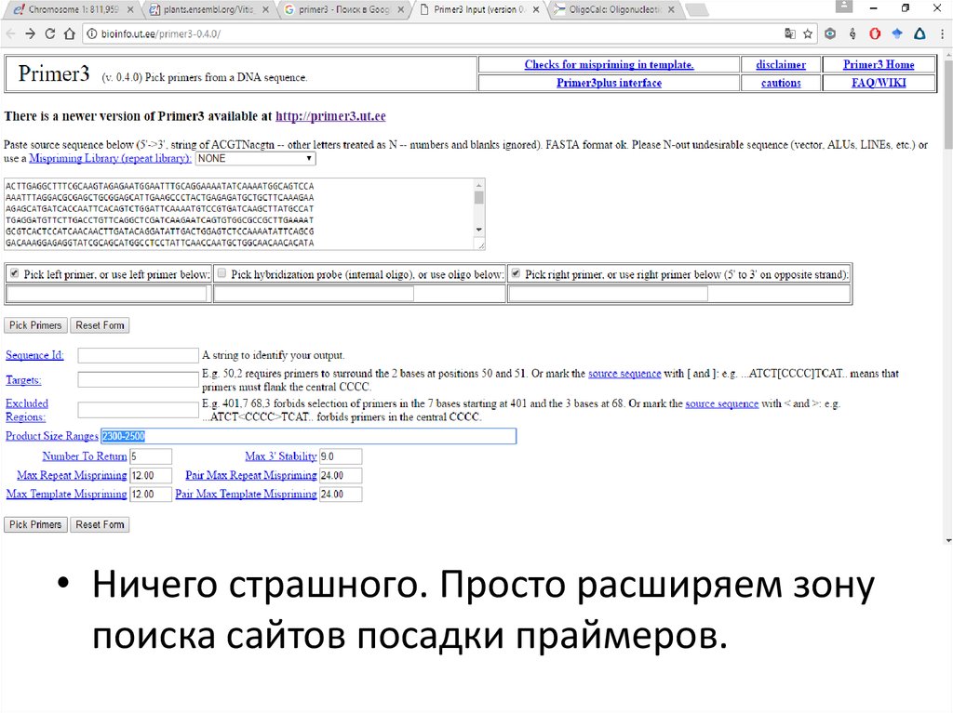The image size is (953, 713).
Task: Click the top Reset Form button
Action: 100,325
